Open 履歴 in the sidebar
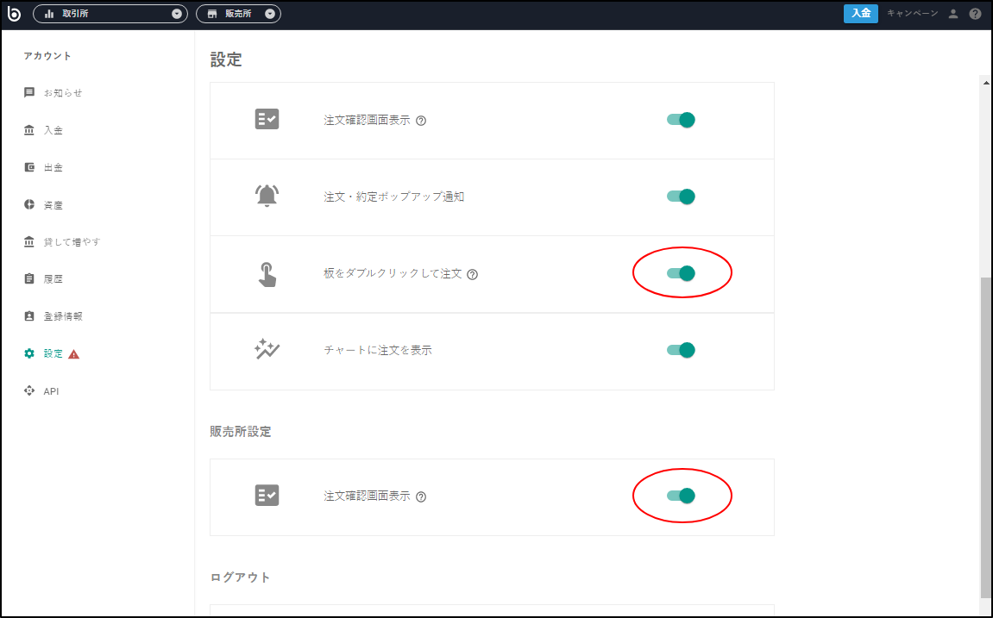The width and height of the screenshot is (993, 618). [x=53, y=279]
